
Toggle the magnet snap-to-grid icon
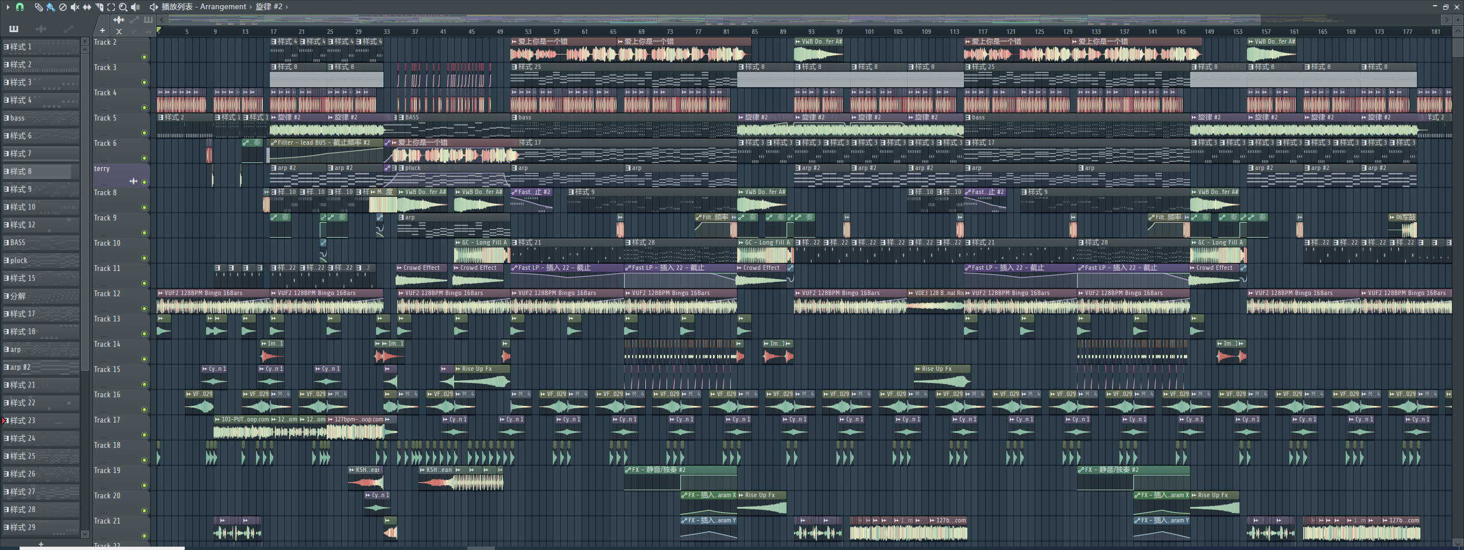20,7
